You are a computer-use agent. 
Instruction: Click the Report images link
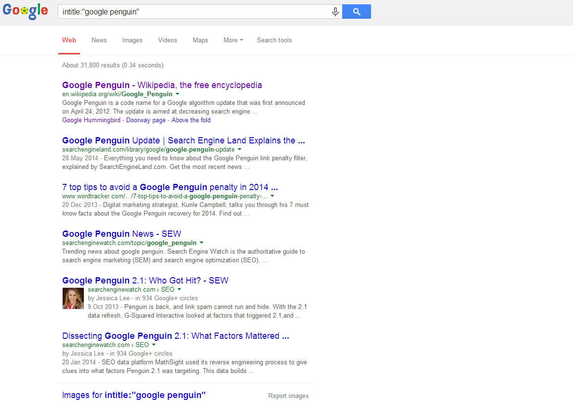[288, 396]
